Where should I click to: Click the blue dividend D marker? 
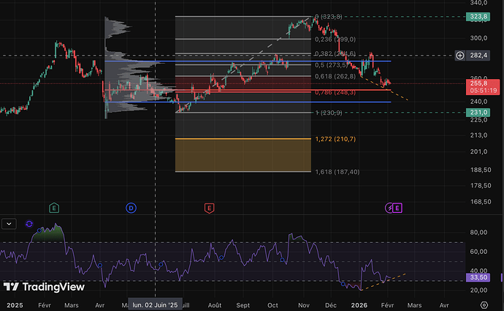click(x=131, y=208)
